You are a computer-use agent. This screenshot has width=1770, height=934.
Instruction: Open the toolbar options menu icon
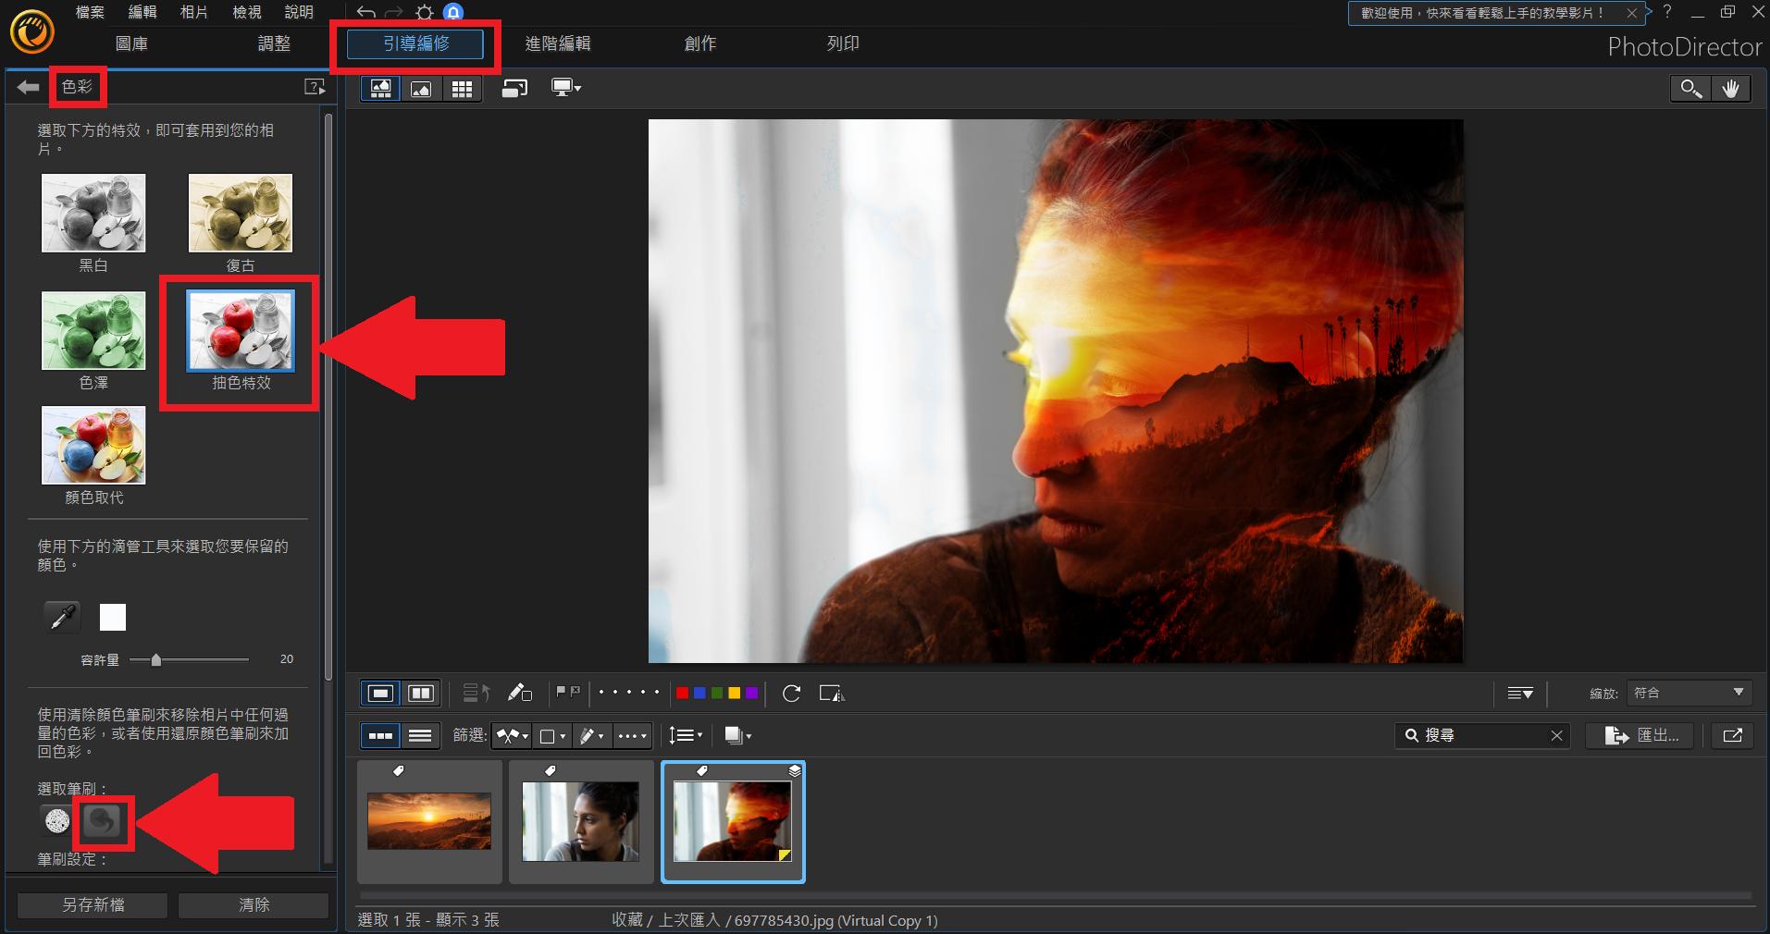1519,693
